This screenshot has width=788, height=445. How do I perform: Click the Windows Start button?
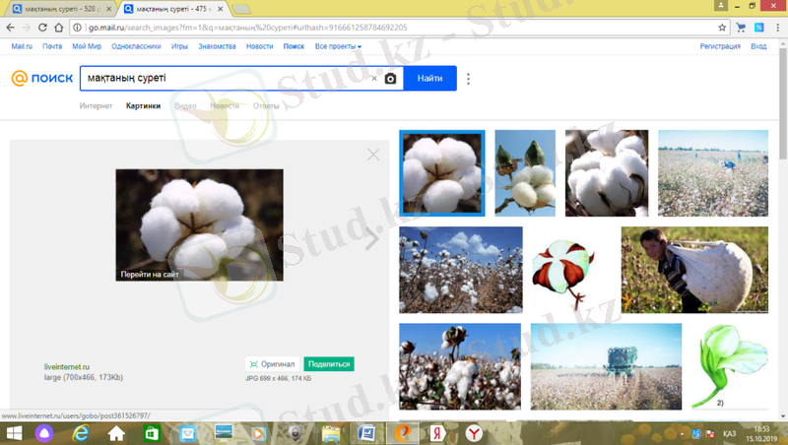(13, 433)
